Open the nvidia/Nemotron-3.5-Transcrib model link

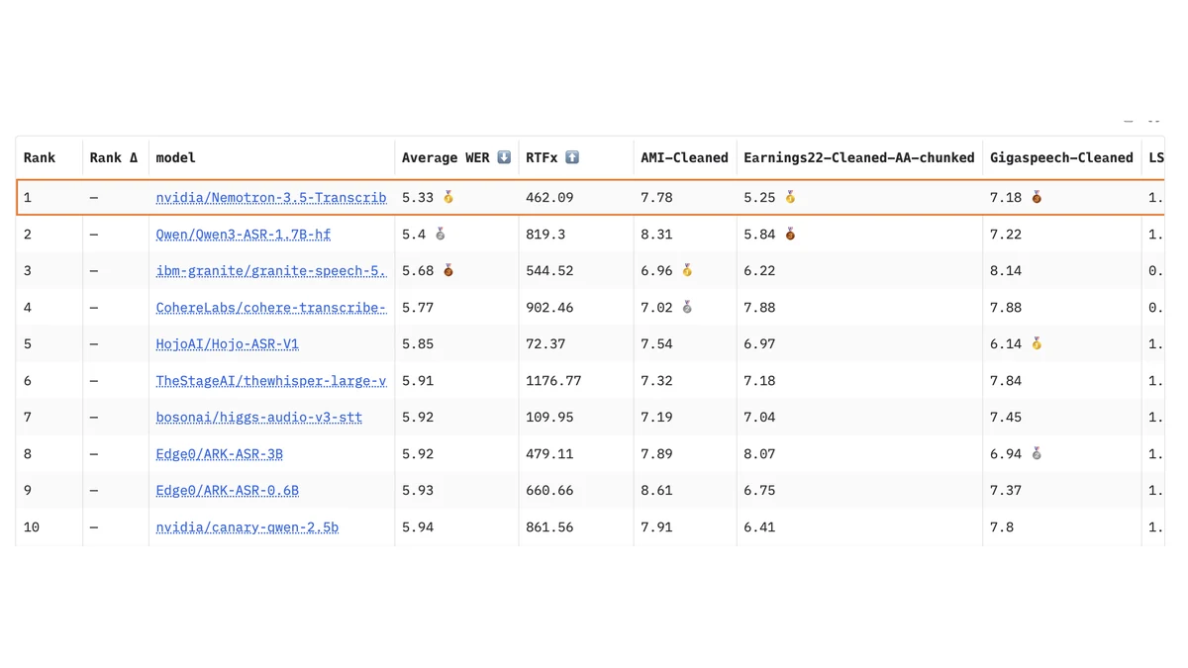(x=271, y=197)
